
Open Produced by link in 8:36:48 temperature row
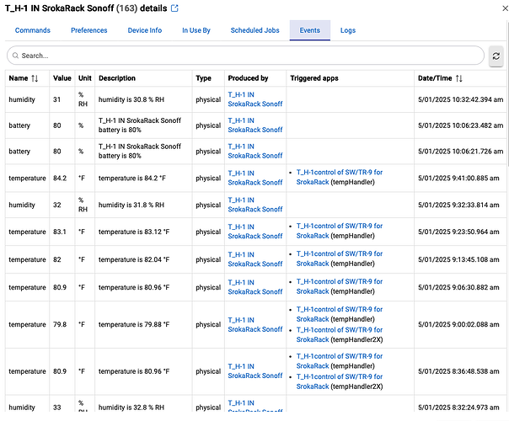coord(255,371)
